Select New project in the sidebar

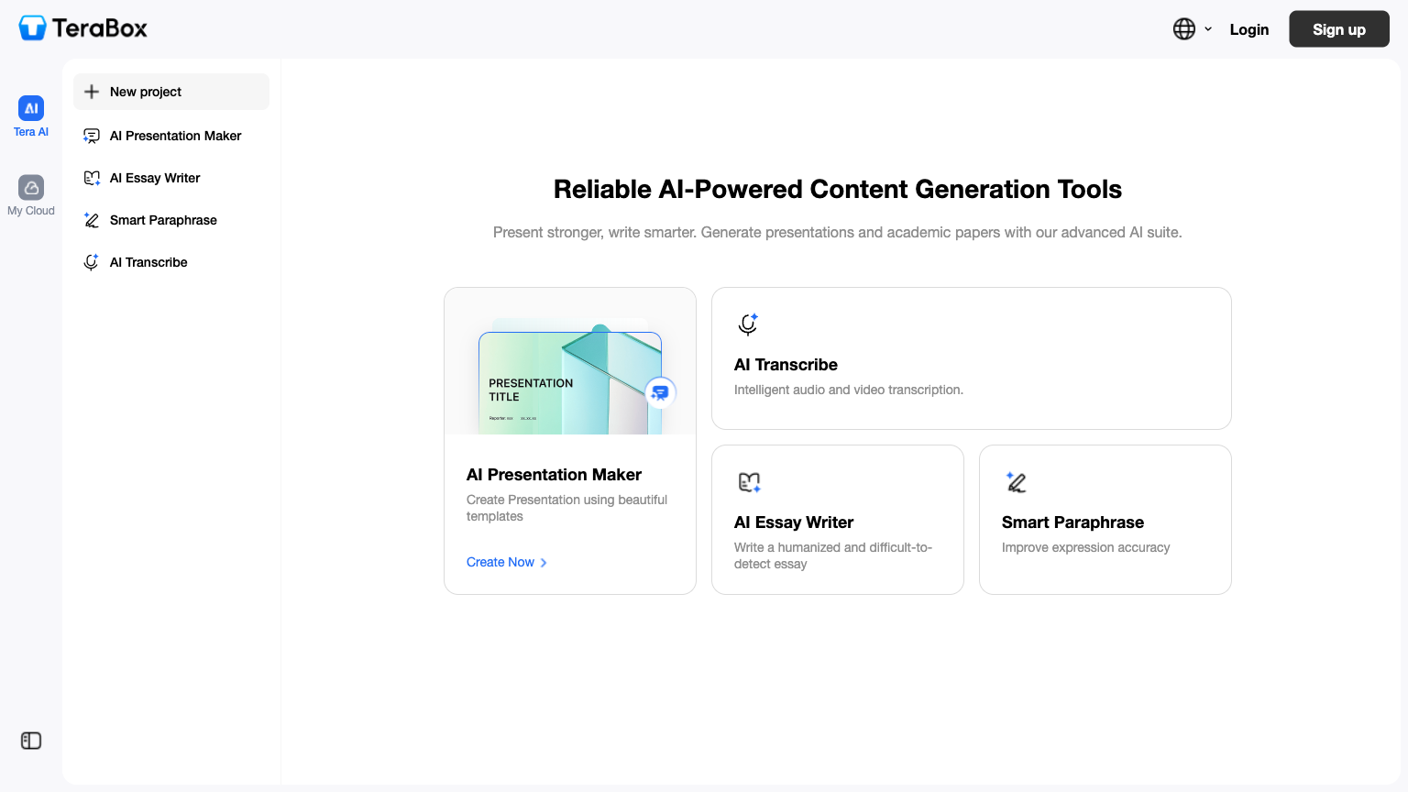tap(145, 91)
